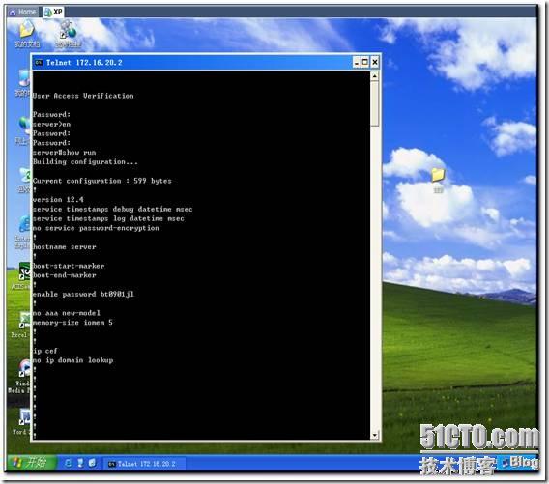Select the Excel shortcut on the desktop
The height and width of the screenshot is (484, 549).
(20, 326)
